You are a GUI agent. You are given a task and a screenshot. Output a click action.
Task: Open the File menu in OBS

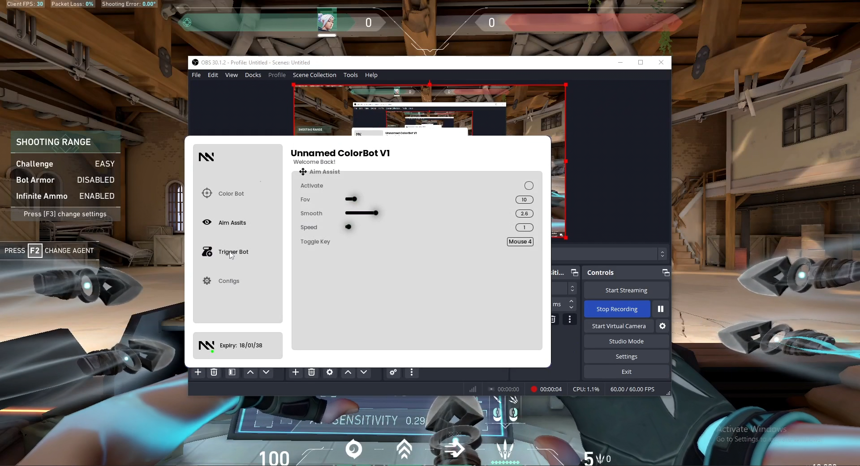pyautogui.click(x=196, y=75)
